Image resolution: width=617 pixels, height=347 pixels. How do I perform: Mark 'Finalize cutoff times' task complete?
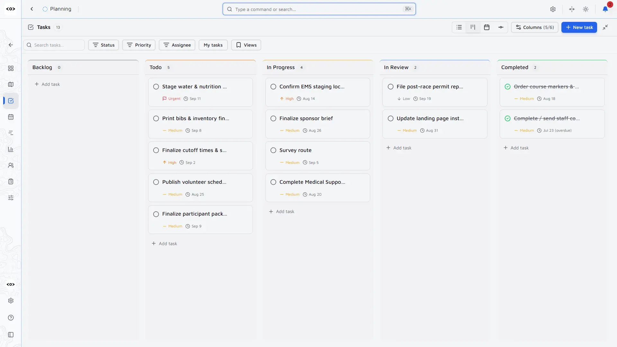pos(156,150)
